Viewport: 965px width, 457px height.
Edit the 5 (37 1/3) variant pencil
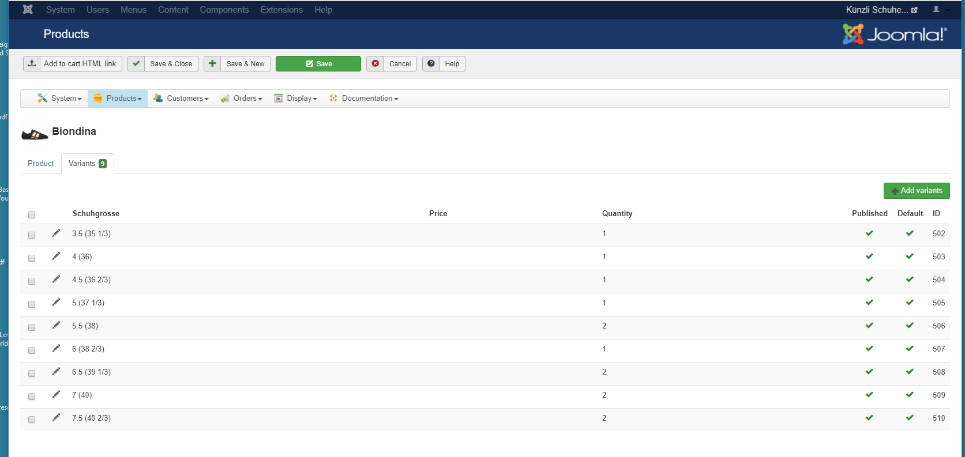[56, 302]
